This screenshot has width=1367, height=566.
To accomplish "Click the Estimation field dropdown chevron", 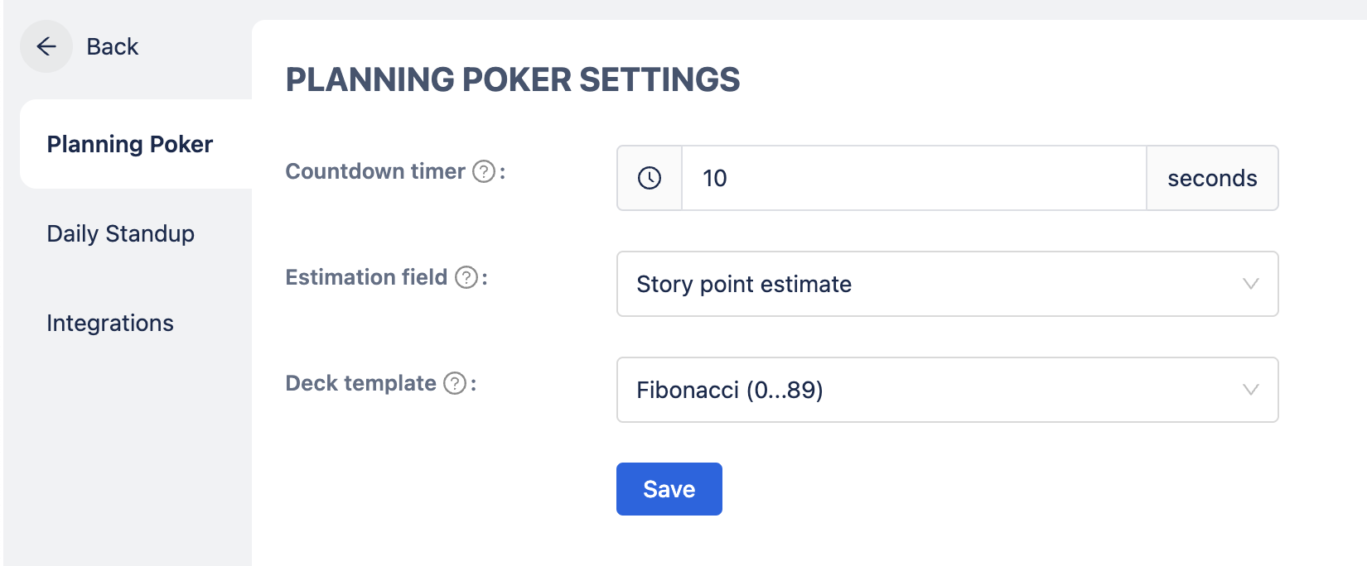I will coord(1251,284).
